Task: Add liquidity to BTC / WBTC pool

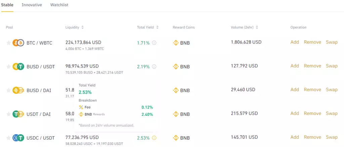Action: tap(295, 42)
